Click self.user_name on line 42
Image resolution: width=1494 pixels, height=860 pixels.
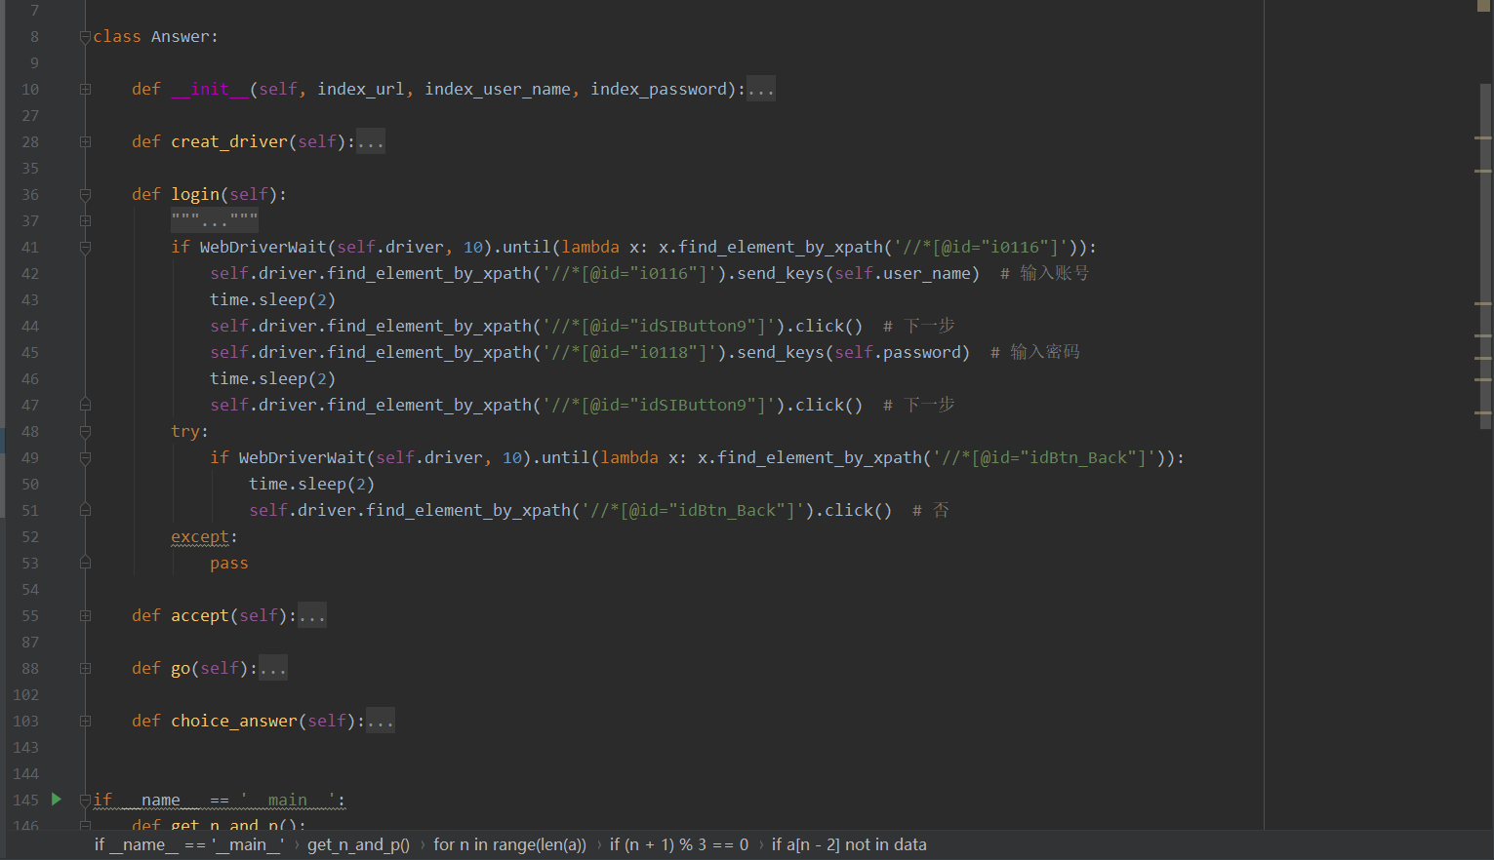(x=903, y=274)
